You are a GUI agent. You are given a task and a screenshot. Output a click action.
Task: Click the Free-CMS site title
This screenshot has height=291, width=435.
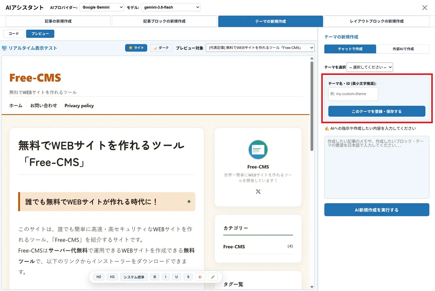pos(35,78)
